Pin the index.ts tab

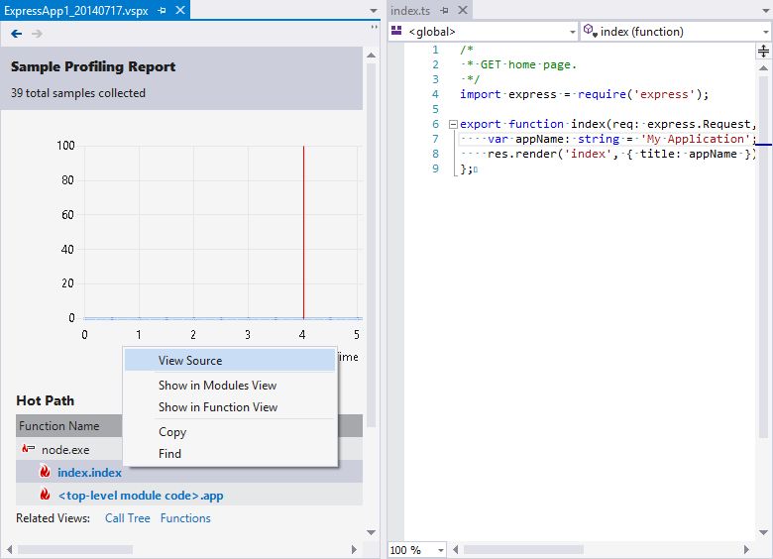pos(445,10)
